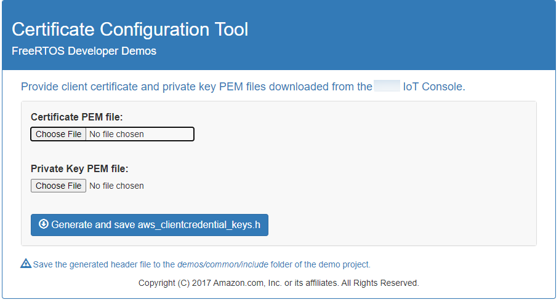Click the "IoT Console" text
Screen dimensions: 559x300
point(433,87)
